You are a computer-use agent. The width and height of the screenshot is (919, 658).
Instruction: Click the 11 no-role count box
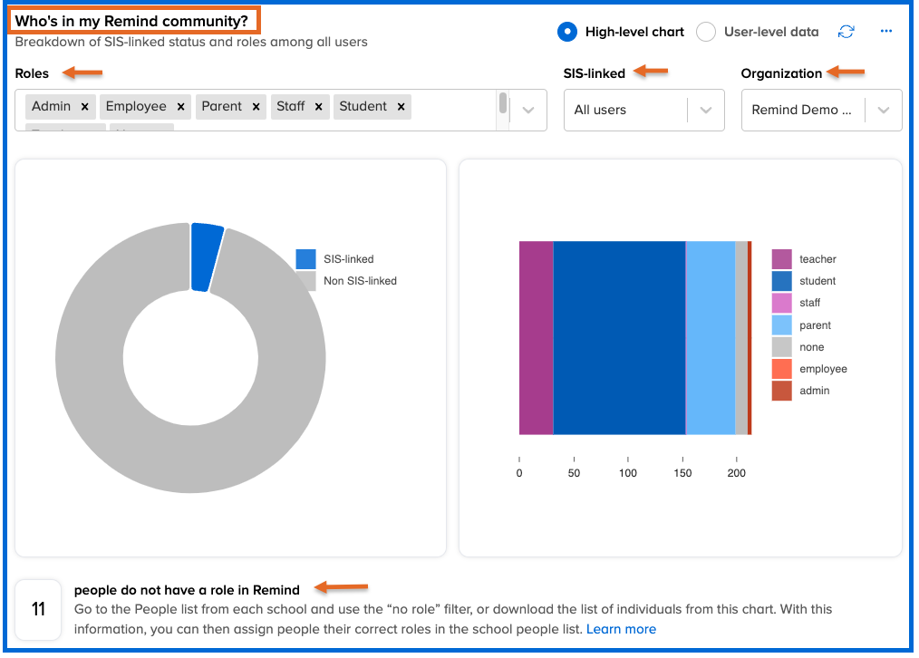(x=38, y=610)
